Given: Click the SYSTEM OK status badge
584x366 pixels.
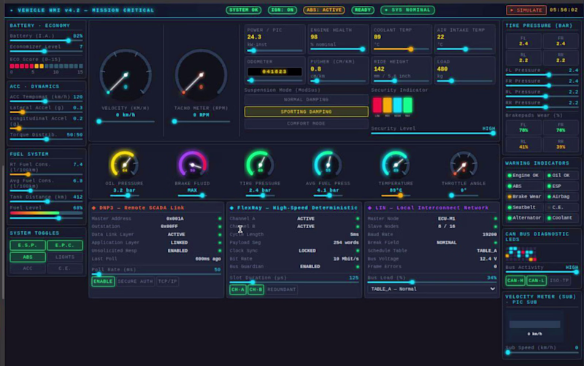Looking at the screenshot, I should [x=244, y=10].
